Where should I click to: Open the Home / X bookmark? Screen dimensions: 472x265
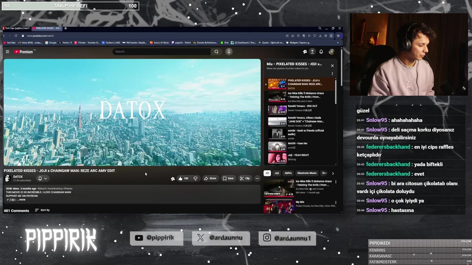[66, 43]
